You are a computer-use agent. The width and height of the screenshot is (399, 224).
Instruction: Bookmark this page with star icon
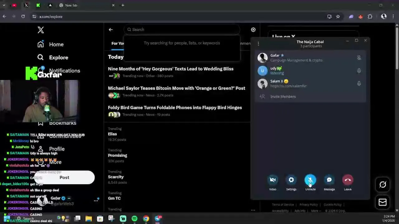[x=338, y=16]
